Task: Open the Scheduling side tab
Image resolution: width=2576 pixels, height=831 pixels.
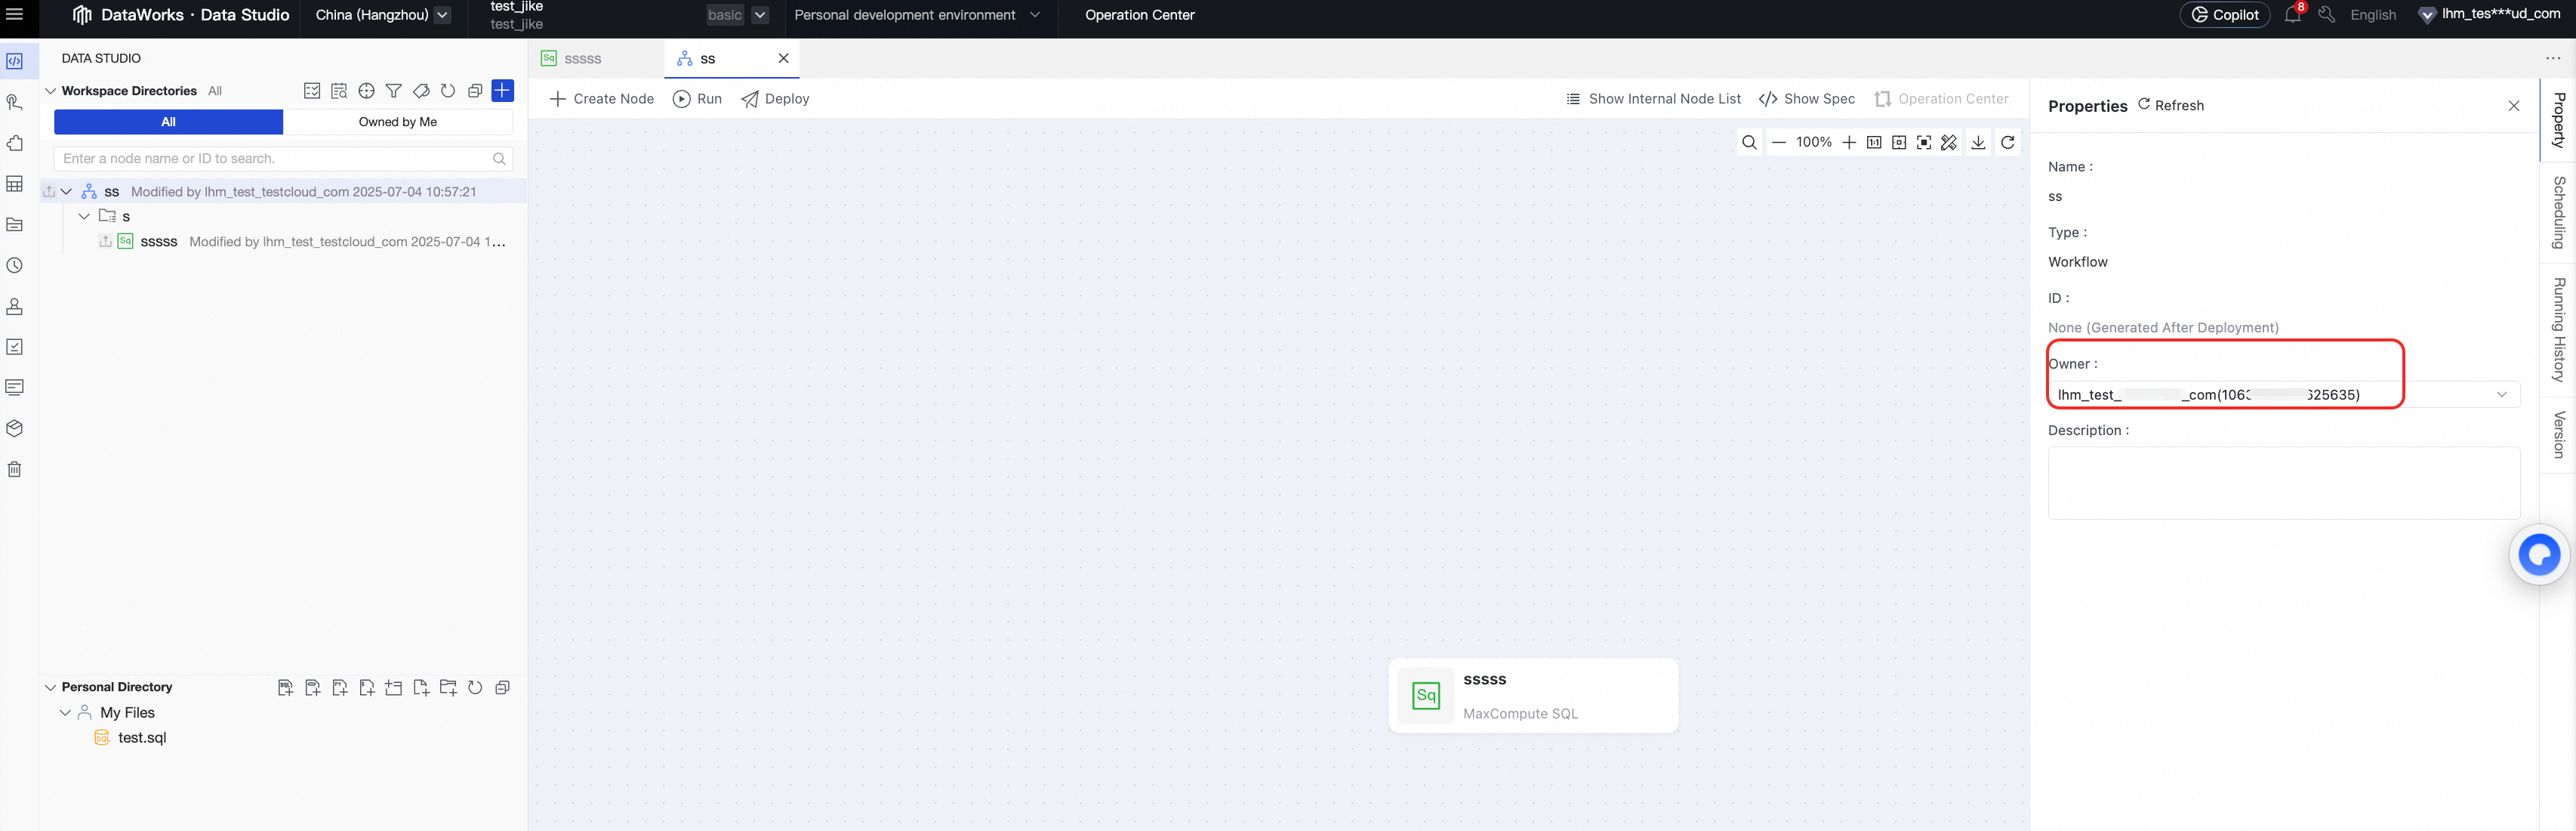Action: point(2558,212)
